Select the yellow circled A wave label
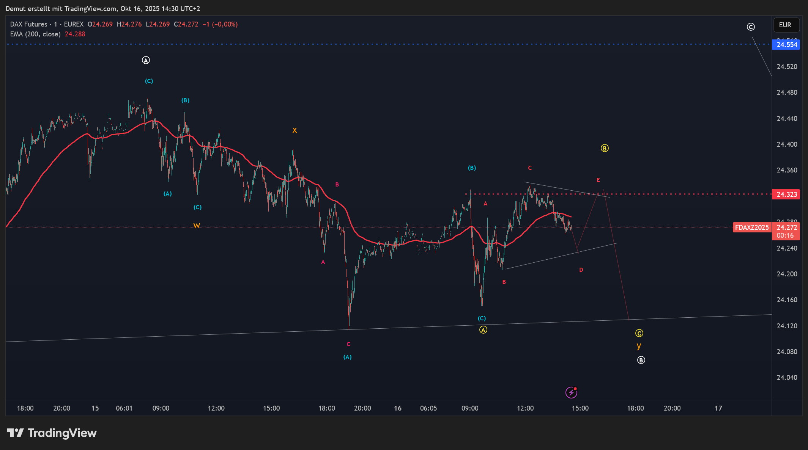This screenshot has height=450, width=808. pos(483,330)
